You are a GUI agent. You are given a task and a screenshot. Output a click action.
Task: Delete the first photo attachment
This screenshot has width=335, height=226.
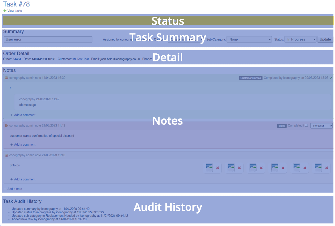pyautogui.click(x=217, y=168)
